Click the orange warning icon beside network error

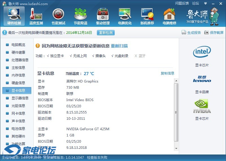pos(38,46)
